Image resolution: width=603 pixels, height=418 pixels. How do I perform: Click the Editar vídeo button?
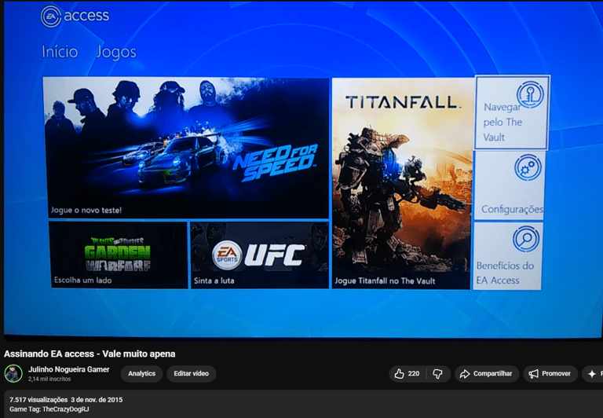(x=191, y=374)
